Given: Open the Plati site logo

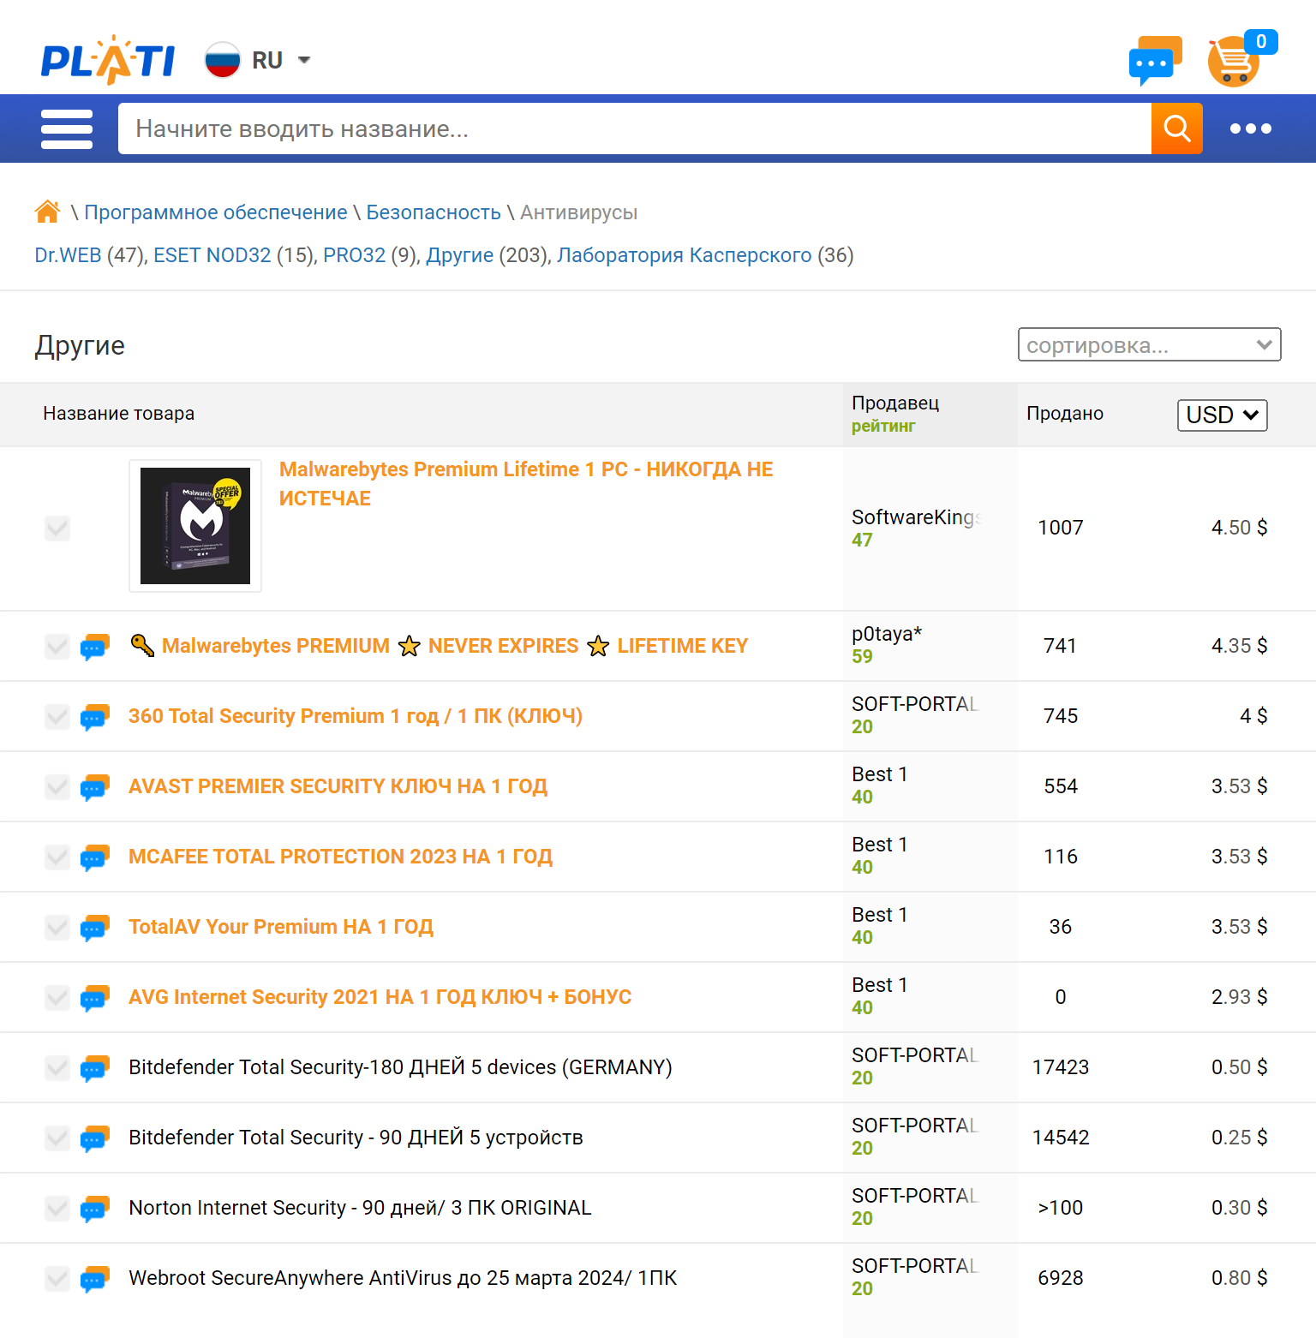Looking at the screenshot, I should 108,60.
